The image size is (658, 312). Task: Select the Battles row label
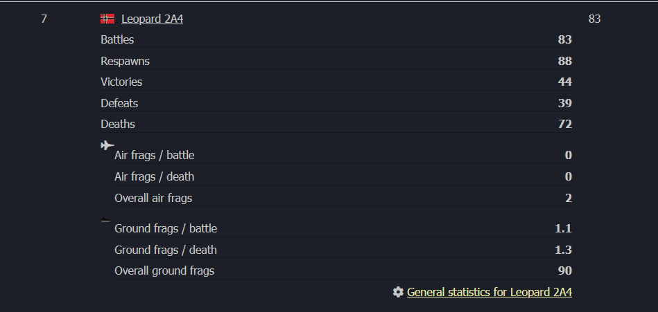pyautogui.click(x=117, y=39)
